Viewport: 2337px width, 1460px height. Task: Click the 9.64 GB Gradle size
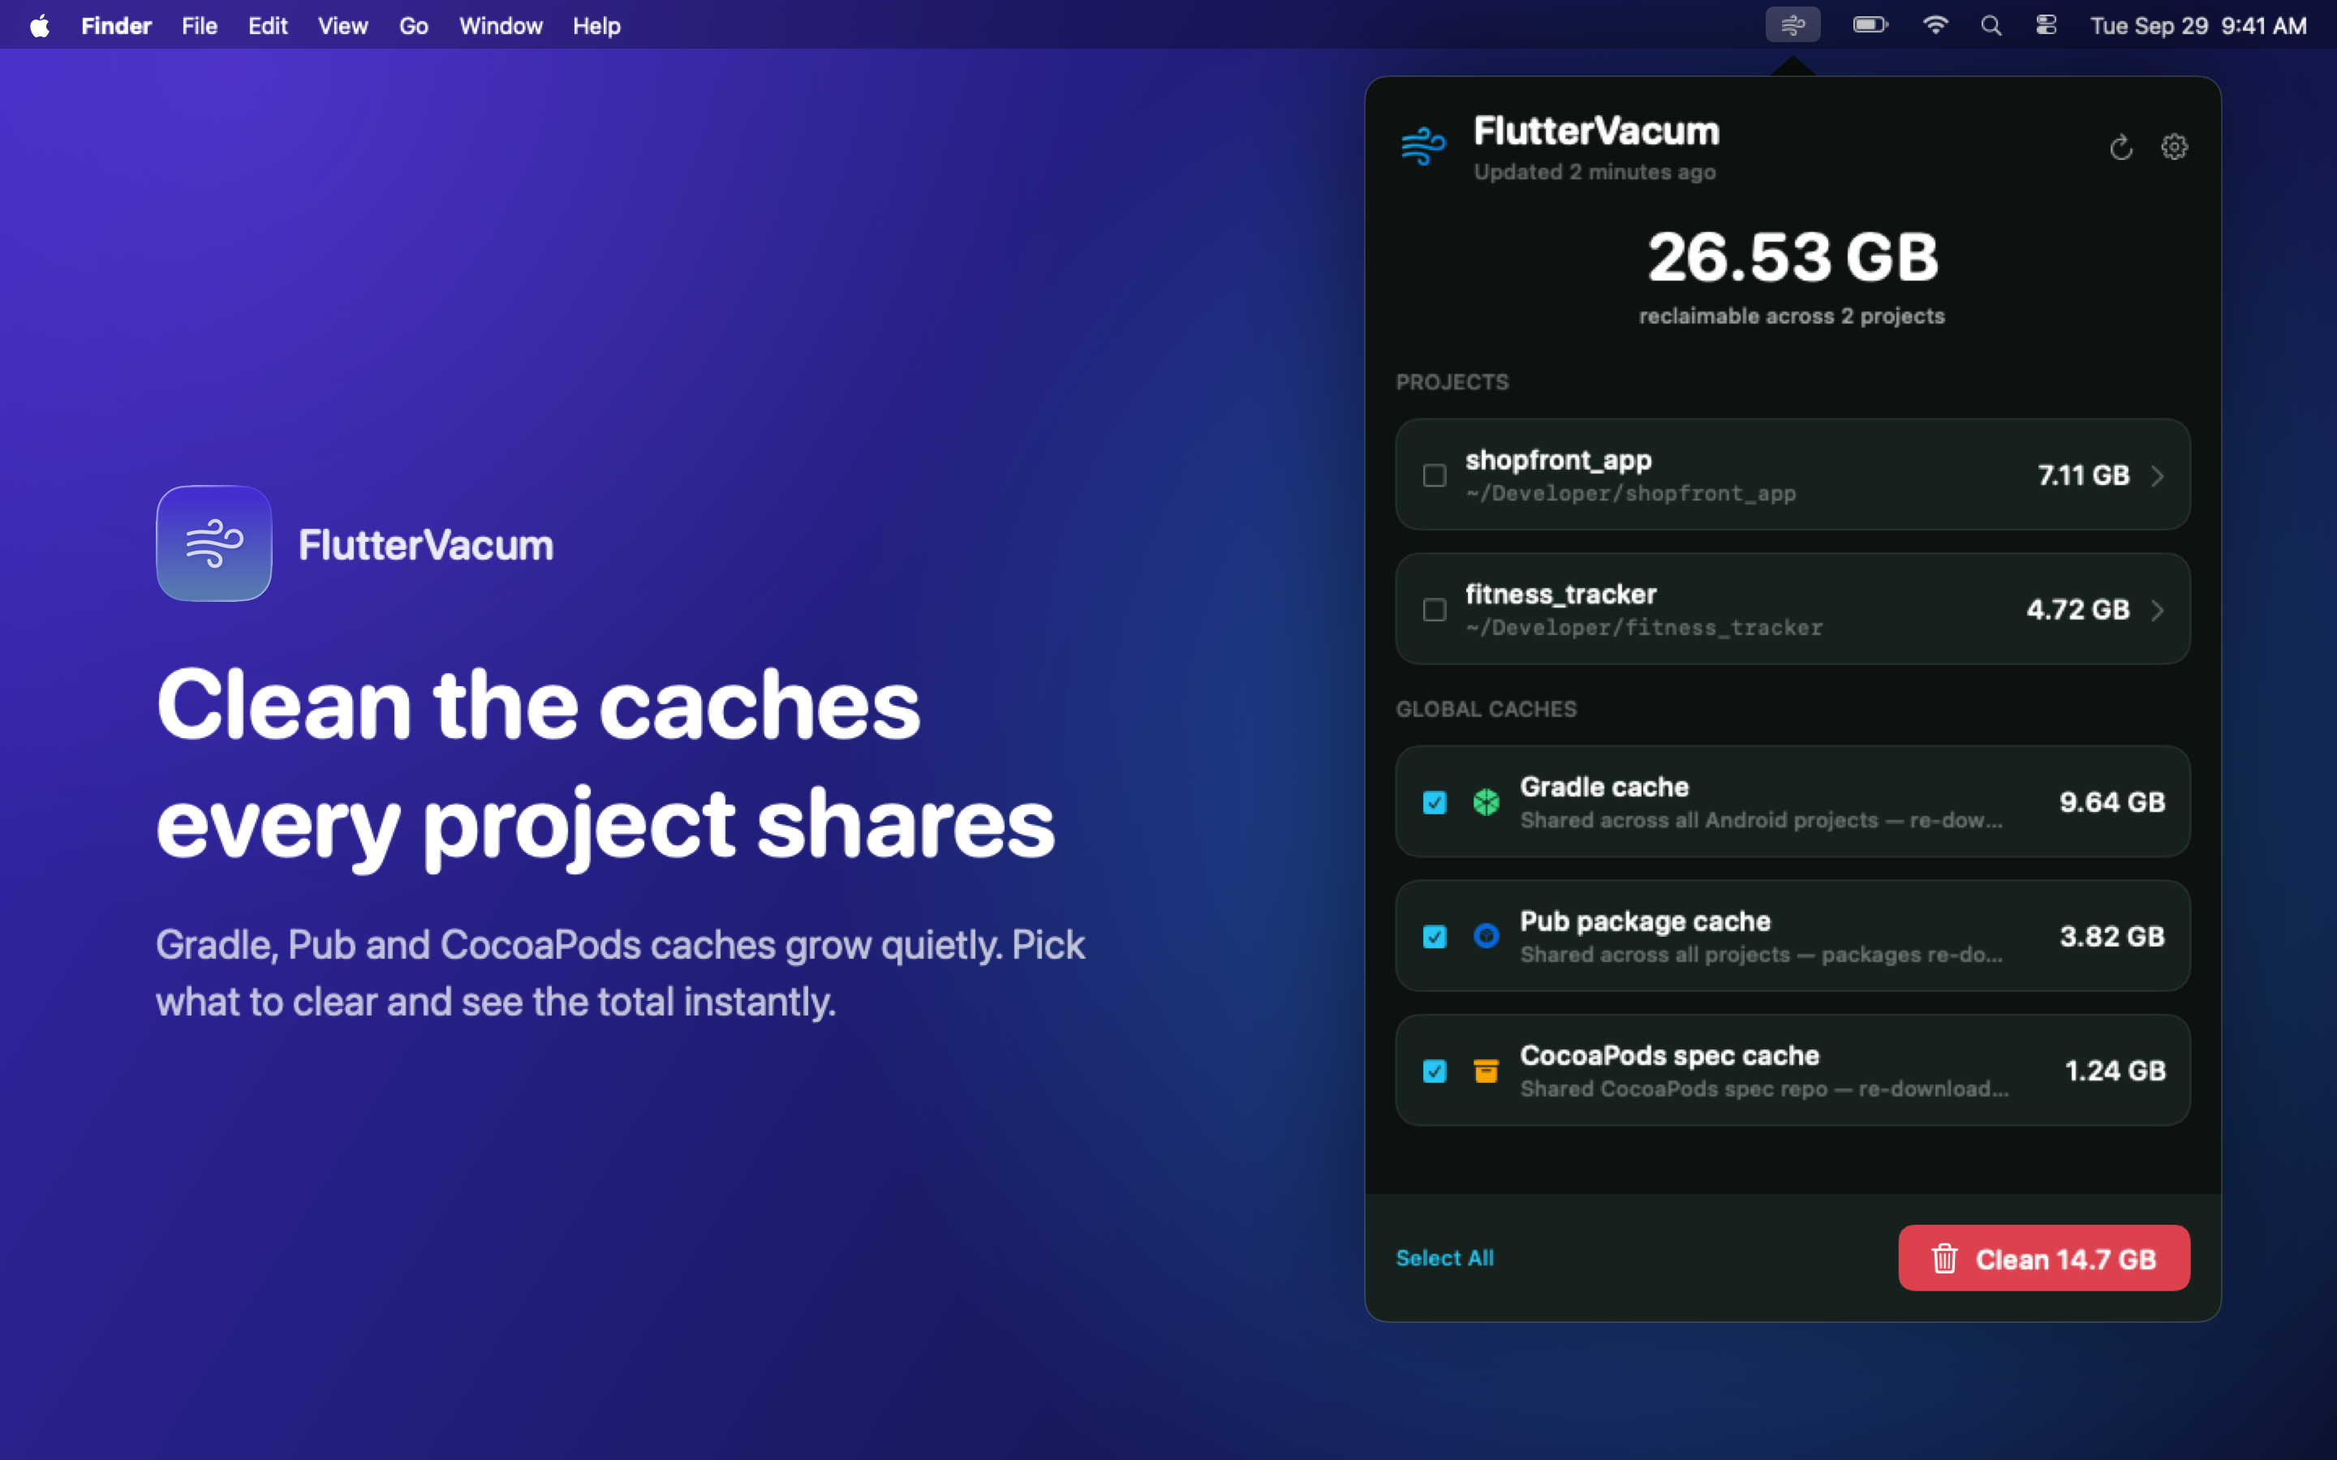tap(2112, 801)
